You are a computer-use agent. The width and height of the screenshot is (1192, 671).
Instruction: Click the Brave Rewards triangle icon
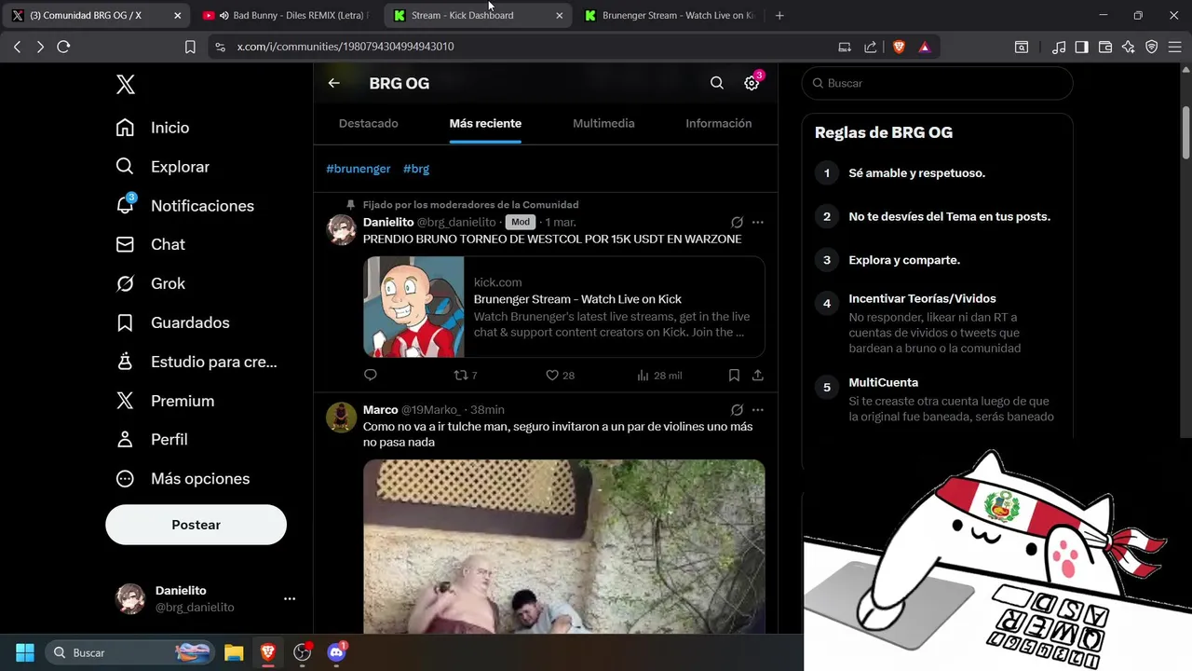924,47
